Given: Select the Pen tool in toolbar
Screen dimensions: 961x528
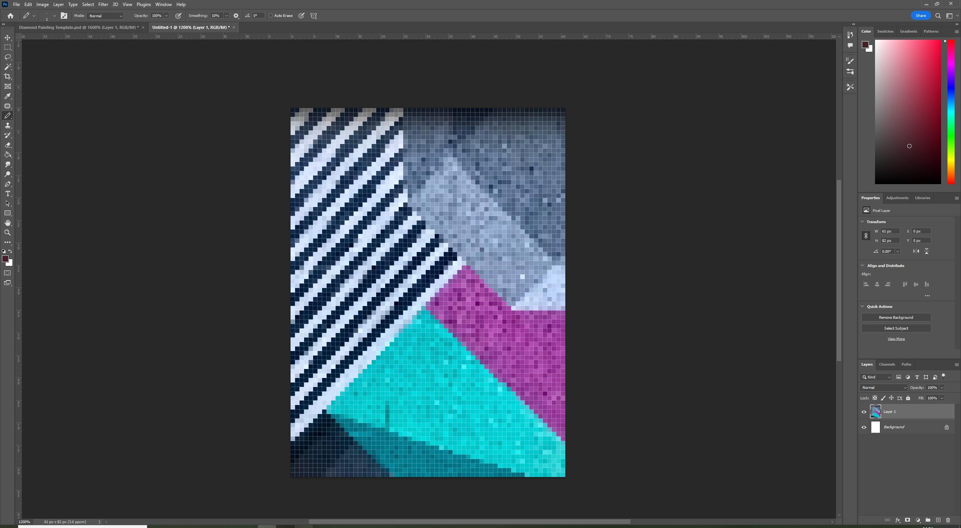Looking at the screenshot, I should (x=8, y=184).
